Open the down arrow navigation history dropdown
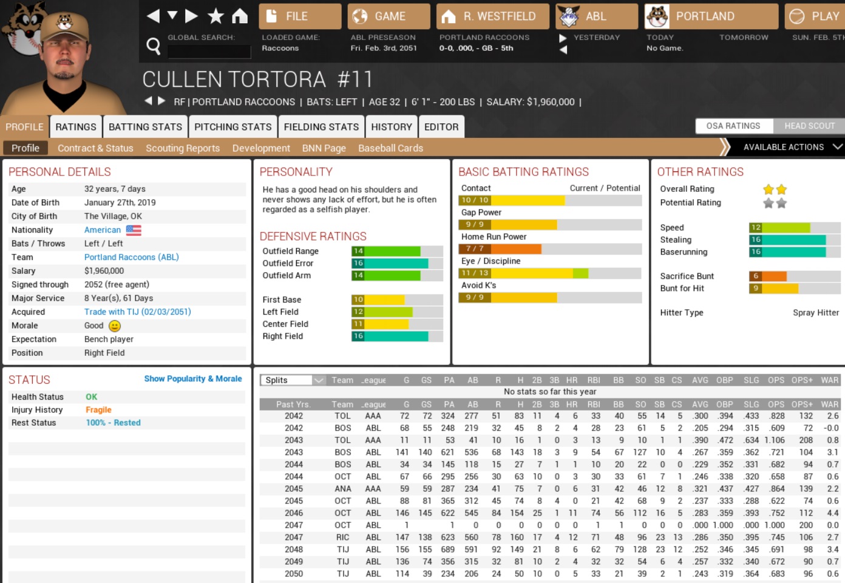845x583 pixels. click(x=172, y=15)
